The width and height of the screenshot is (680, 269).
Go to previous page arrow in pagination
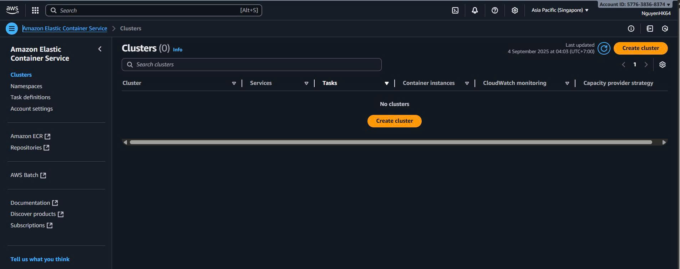[x=624, y=65]
